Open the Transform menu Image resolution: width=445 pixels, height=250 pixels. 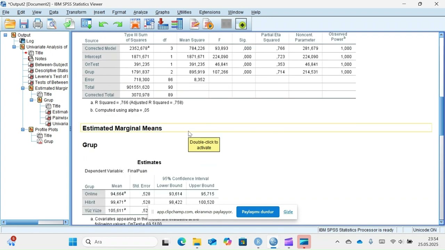click(76, 12)
